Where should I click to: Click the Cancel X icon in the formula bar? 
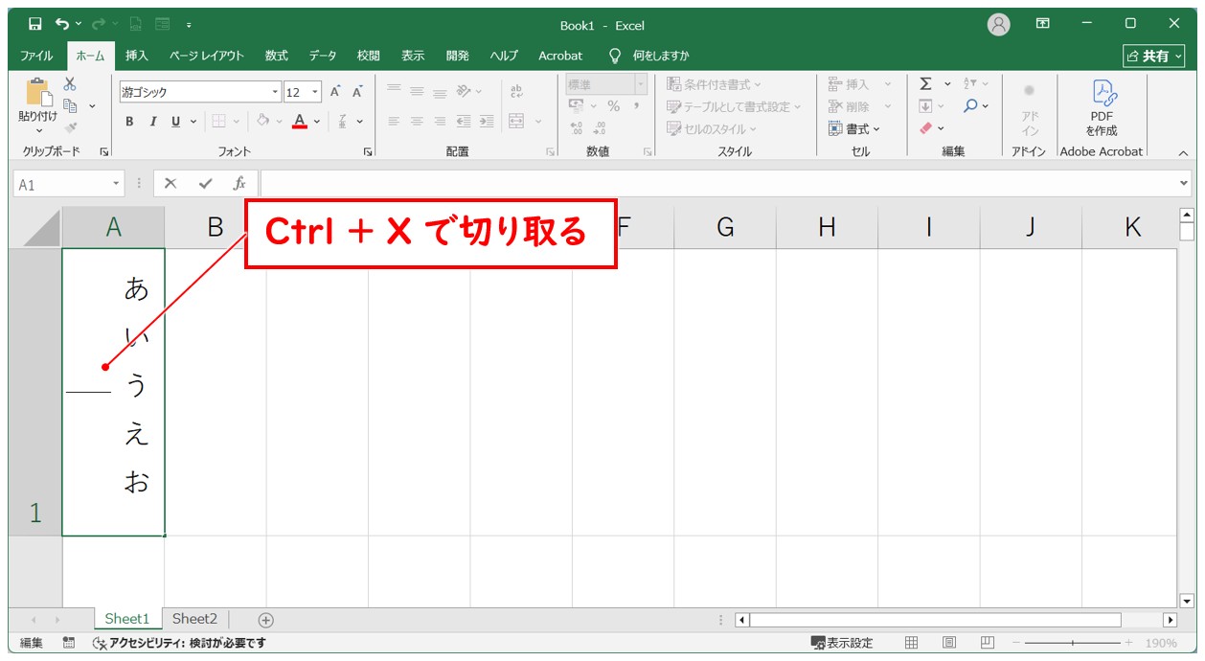[x=171, y=183]
